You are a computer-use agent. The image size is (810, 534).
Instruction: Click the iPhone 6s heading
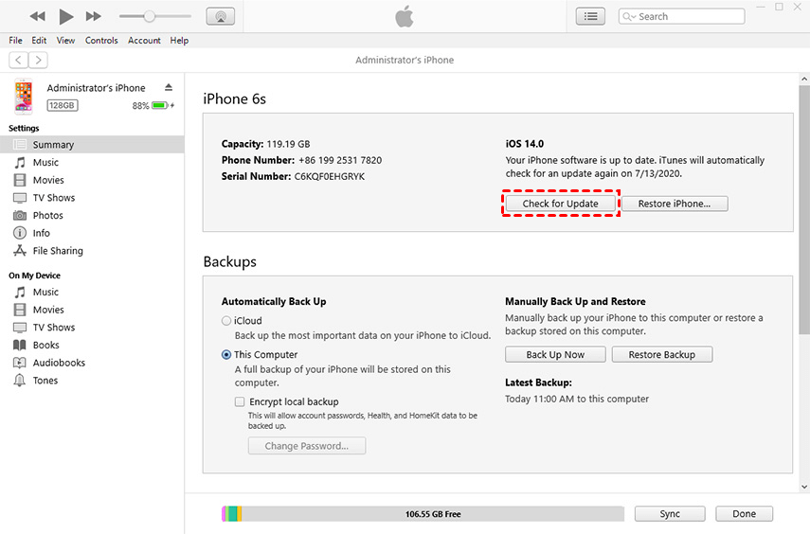235,98
